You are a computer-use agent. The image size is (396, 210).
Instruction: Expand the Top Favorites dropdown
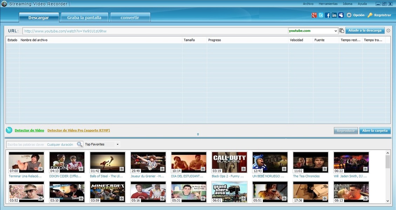point(117,144)
